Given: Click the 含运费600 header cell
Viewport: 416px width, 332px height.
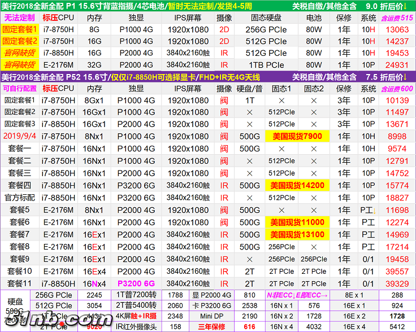Looking at the screenshot, I should (396, 89).
